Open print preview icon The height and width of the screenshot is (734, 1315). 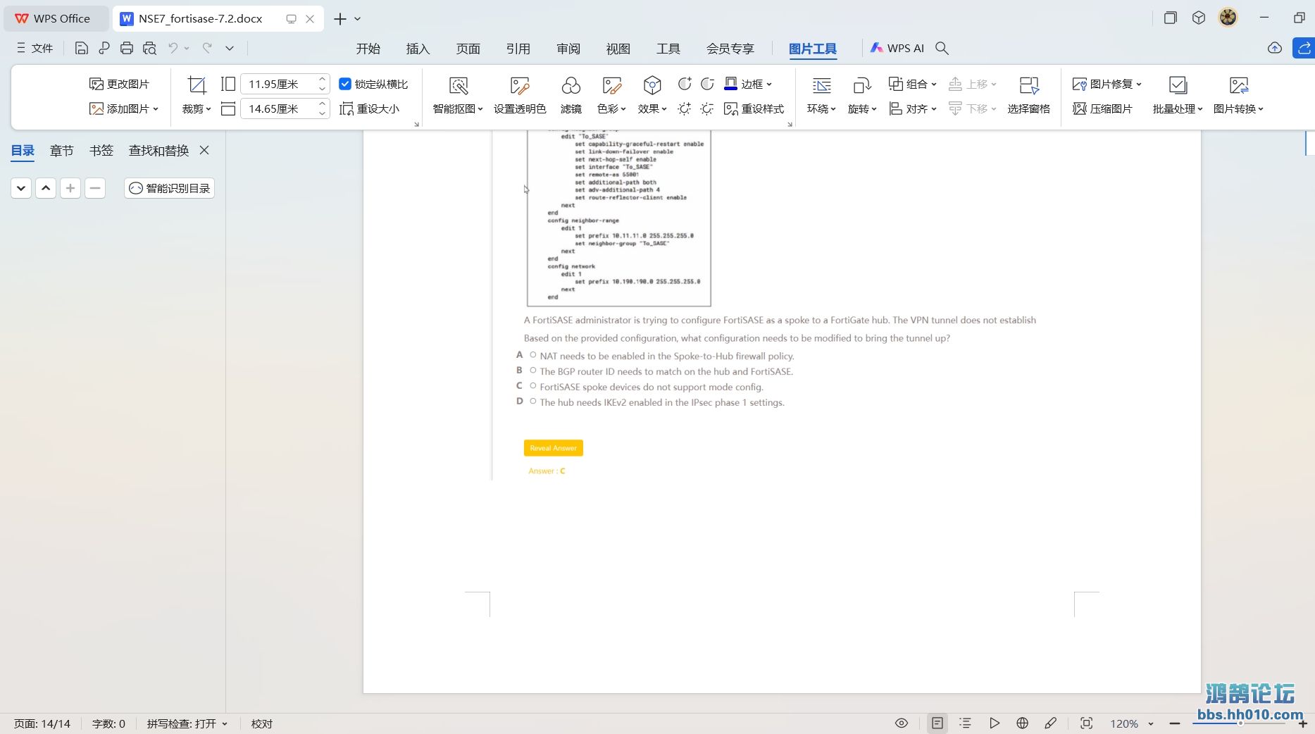click(149, 48)
